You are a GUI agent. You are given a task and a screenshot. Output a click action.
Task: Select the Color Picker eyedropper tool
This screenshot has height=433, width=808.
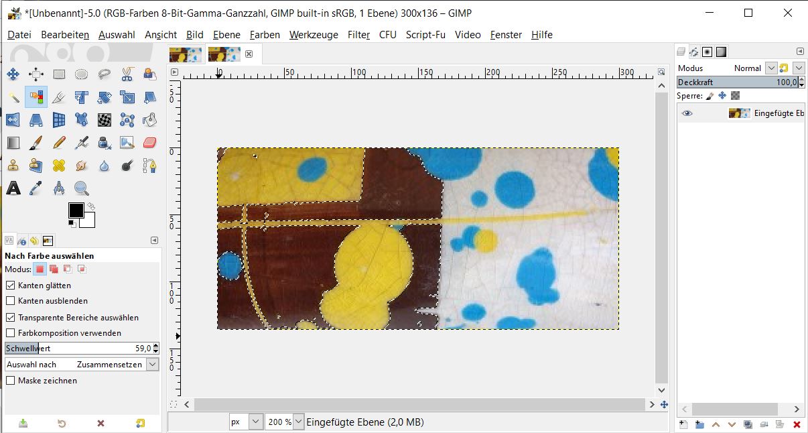click(x=36, y=188)
